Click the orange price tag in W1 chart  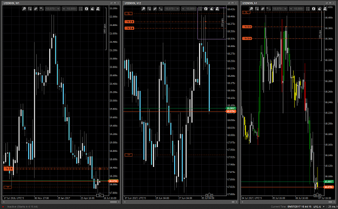114,181
